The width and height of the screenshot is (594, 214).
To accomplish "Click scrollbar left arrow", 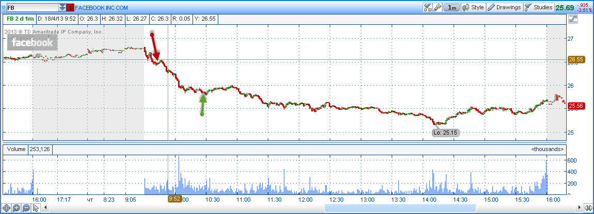I will [46, 208].
